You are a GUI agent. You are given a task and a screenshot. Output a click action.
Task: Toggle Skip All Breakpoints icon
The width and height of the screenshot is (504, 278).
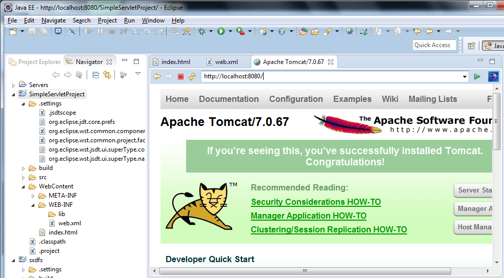click(x=72, y=31)
